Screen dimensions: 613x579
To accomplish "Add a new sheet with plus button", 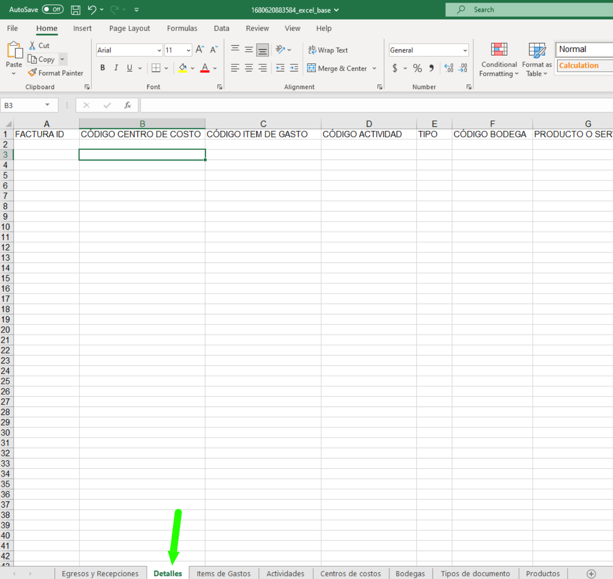I will tap(591, 574).
